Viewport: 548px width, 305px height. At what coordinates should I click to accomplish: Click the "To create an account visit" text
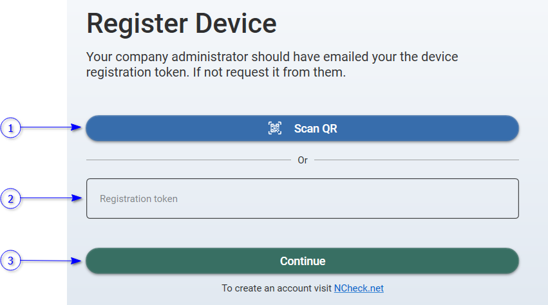pyautogui.click(x=277, y=288)
